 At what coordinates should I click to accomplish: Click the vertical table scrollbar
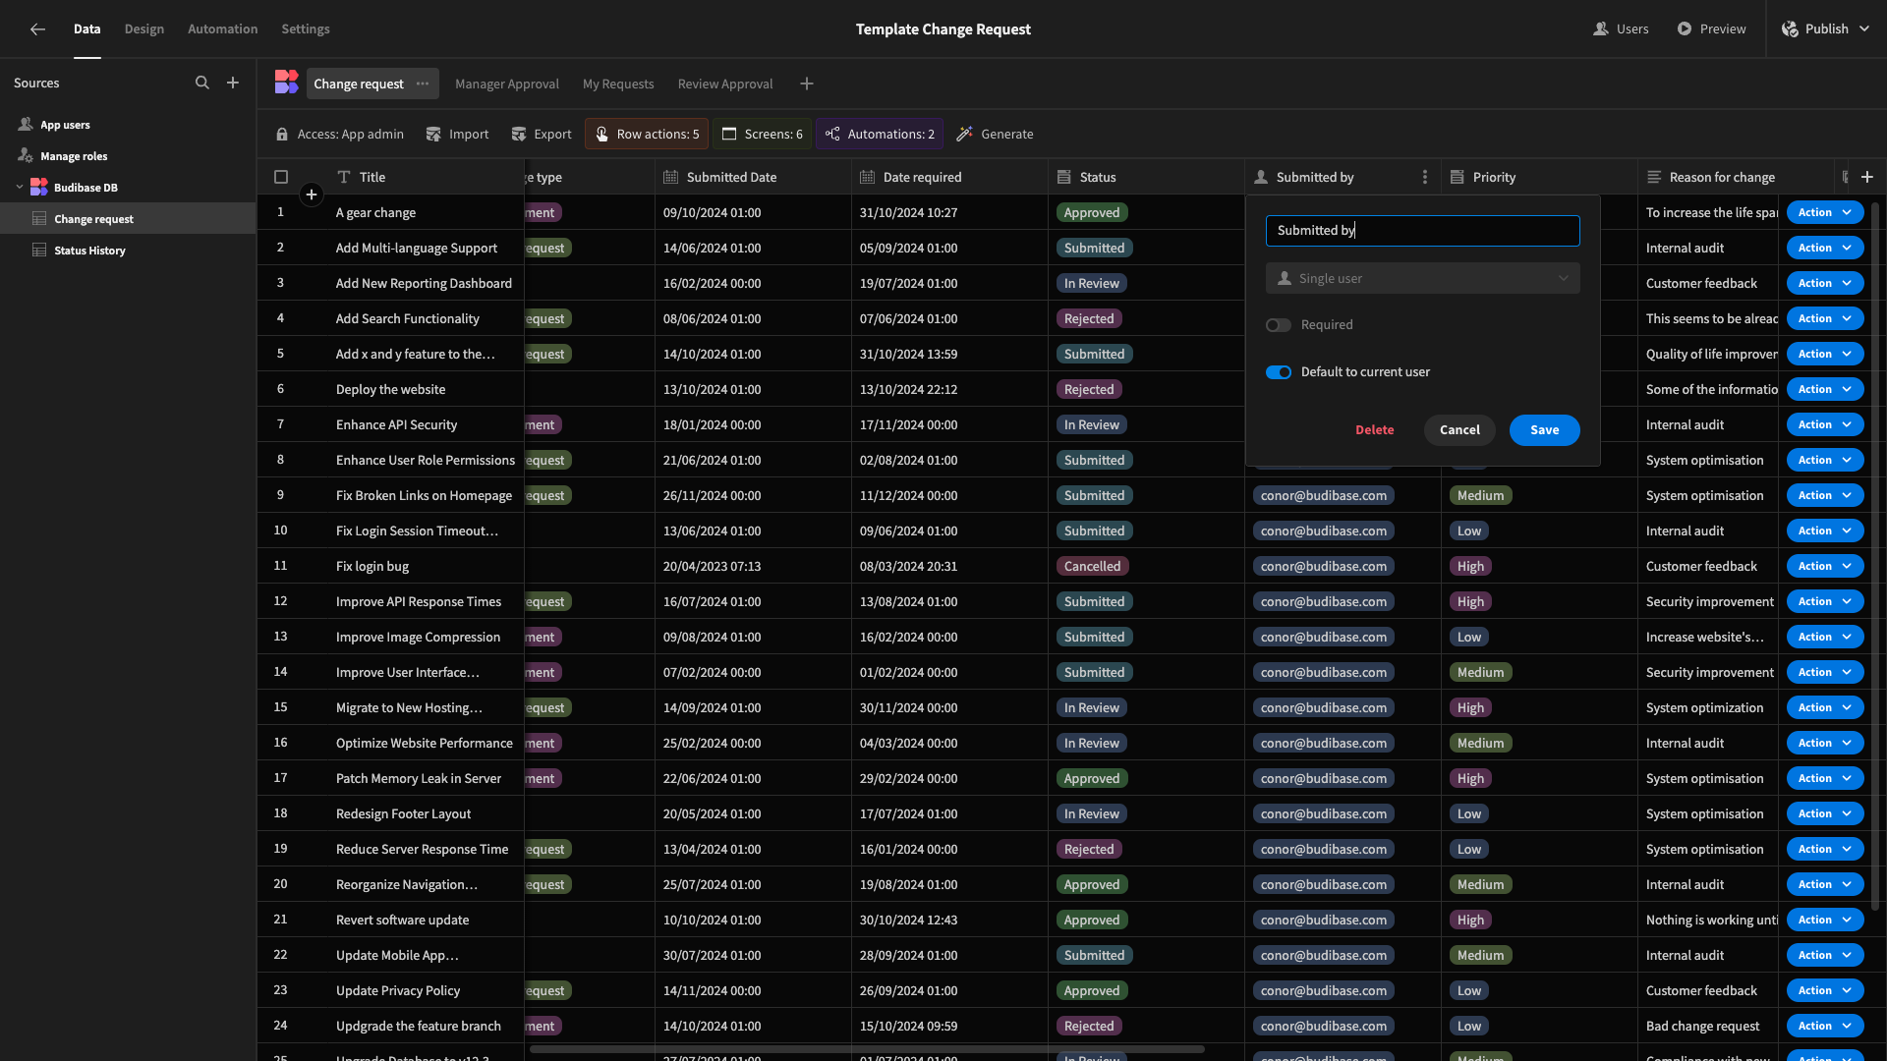[x=1875, y=556]
